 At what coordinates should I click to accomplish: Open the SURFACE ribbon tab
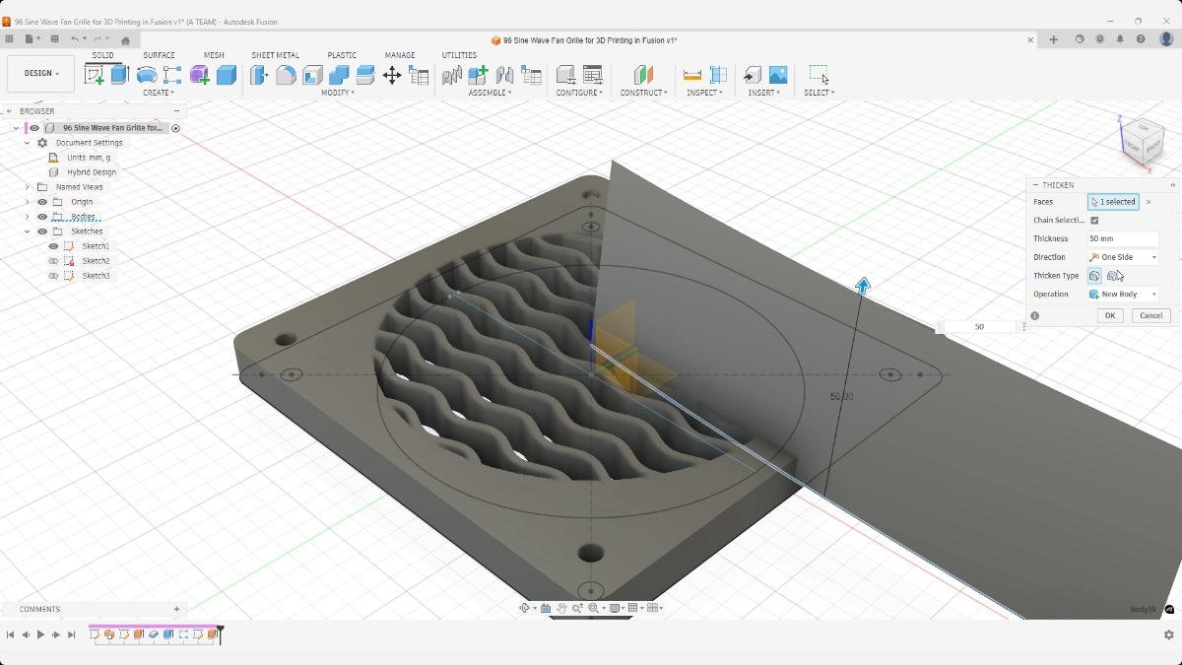(x=159, y=55)
